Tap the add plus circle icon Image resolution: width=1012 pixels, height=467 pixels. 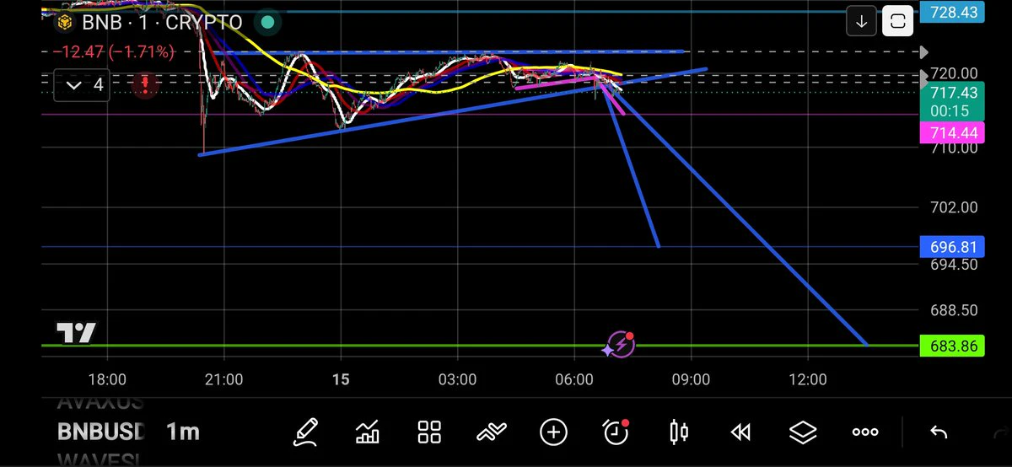[x=553, y=432]
